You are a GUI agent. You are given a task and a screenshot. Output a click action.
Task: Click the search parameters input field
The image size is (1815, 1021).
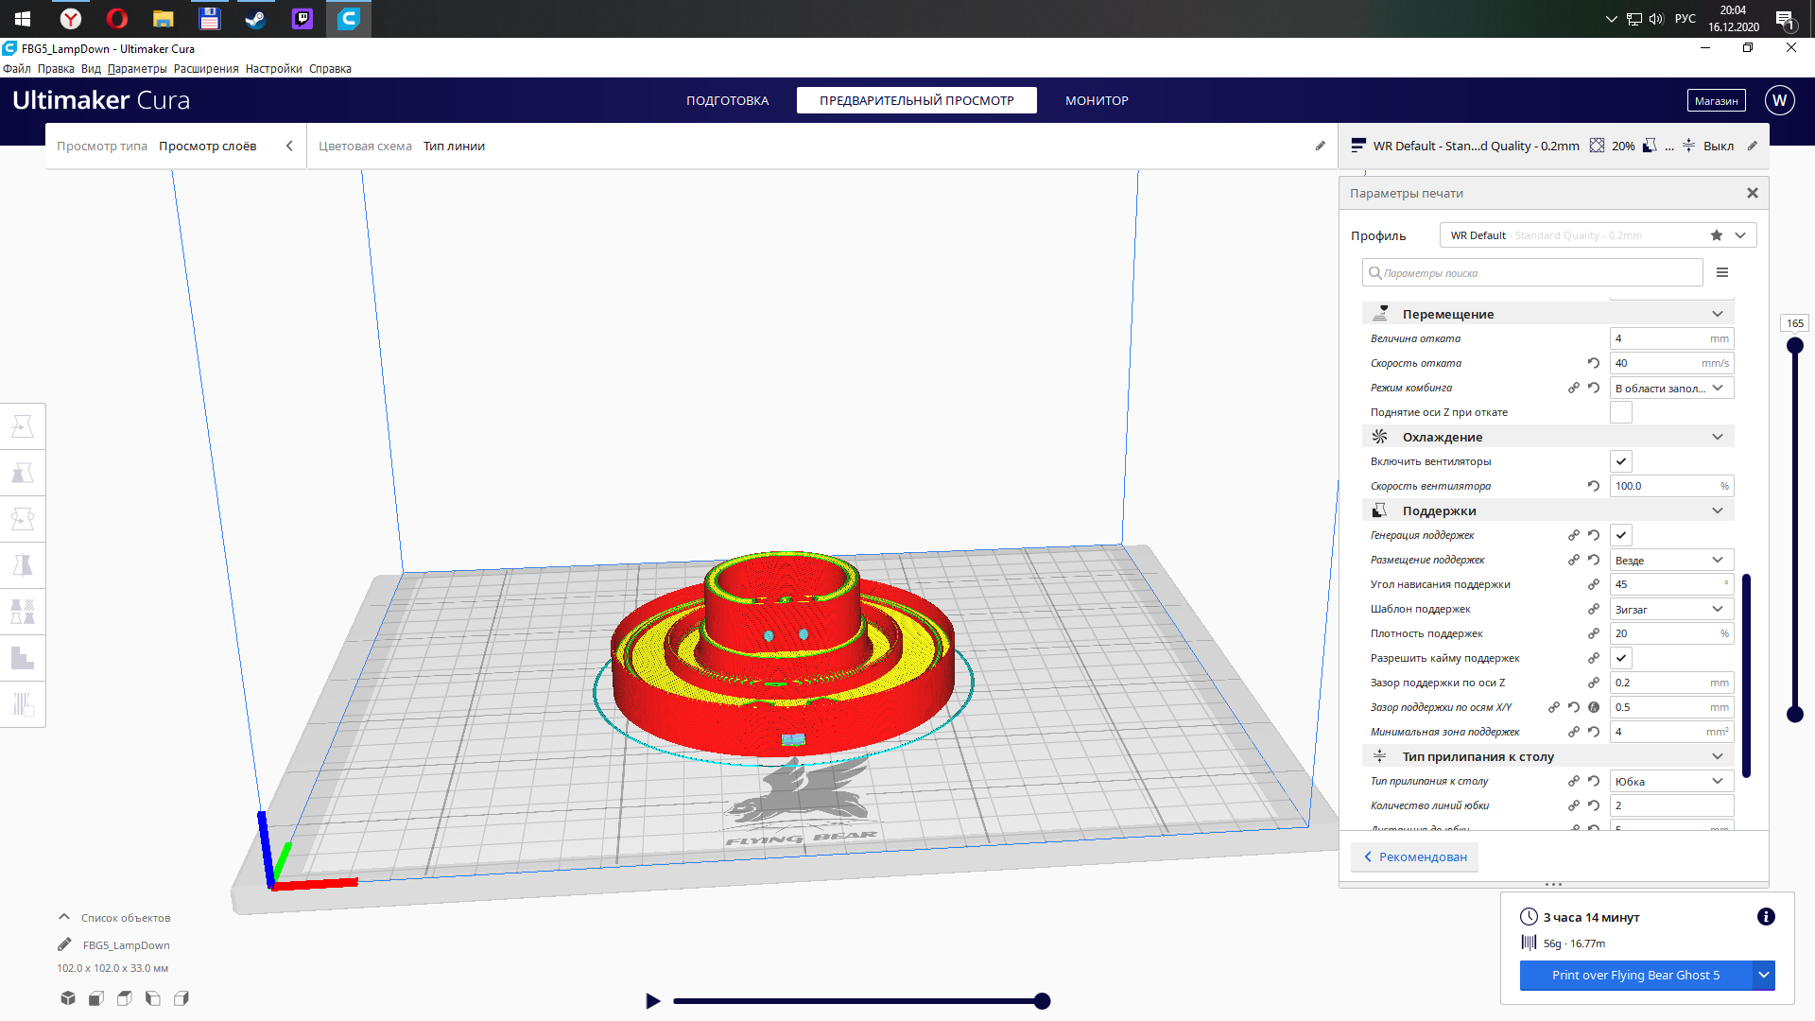click(x=1532, y=271)
